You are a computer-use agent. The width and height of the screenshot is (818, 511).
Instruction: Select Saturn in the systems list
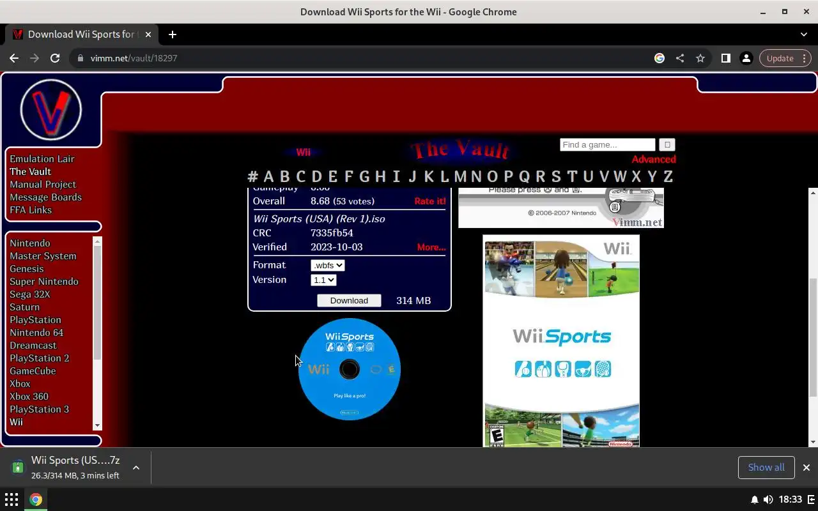[x=24, y=307]
